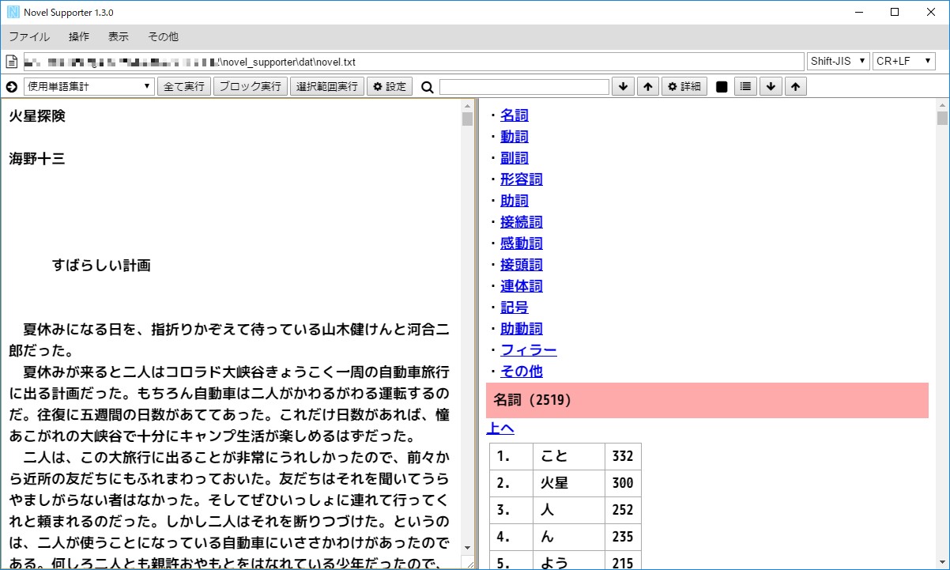Click the magnifier search icon

tap(426, 85)
